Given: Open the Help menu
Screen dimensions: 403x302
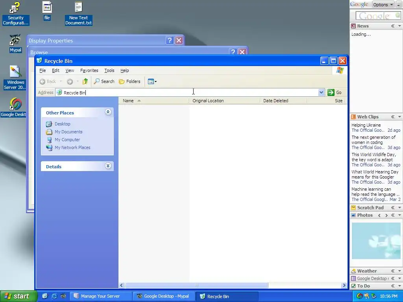Looking at the screenshot, I should (x=125, y=70).
